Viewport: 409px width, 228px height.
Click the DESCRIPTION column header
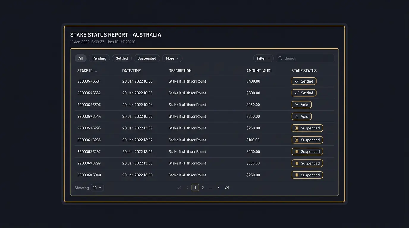pyautogui.click(x=180, y=71)
